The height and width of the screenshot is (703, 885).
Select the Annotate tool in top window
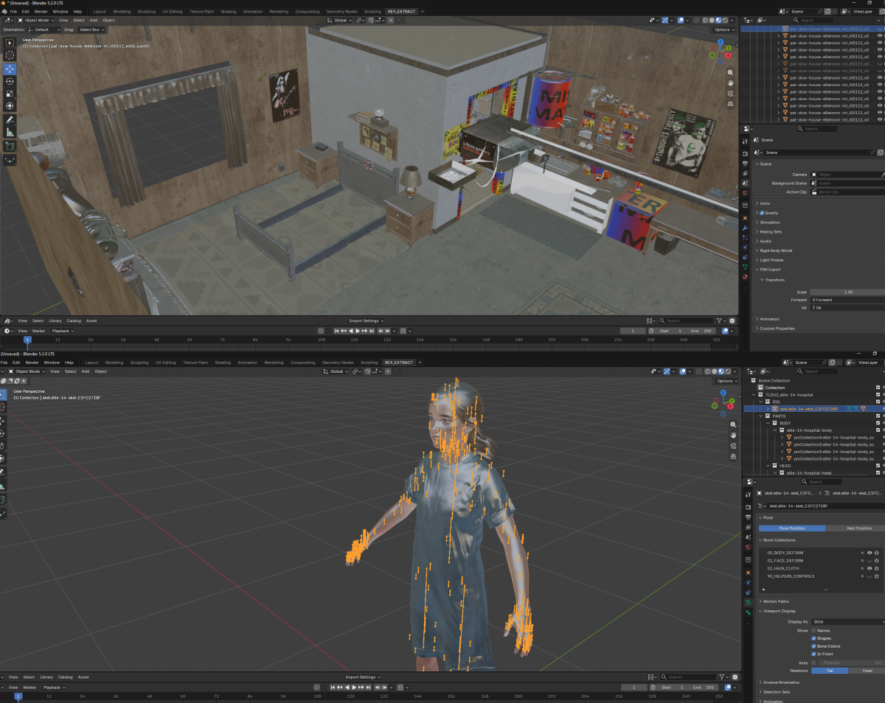tap(10, 119)
